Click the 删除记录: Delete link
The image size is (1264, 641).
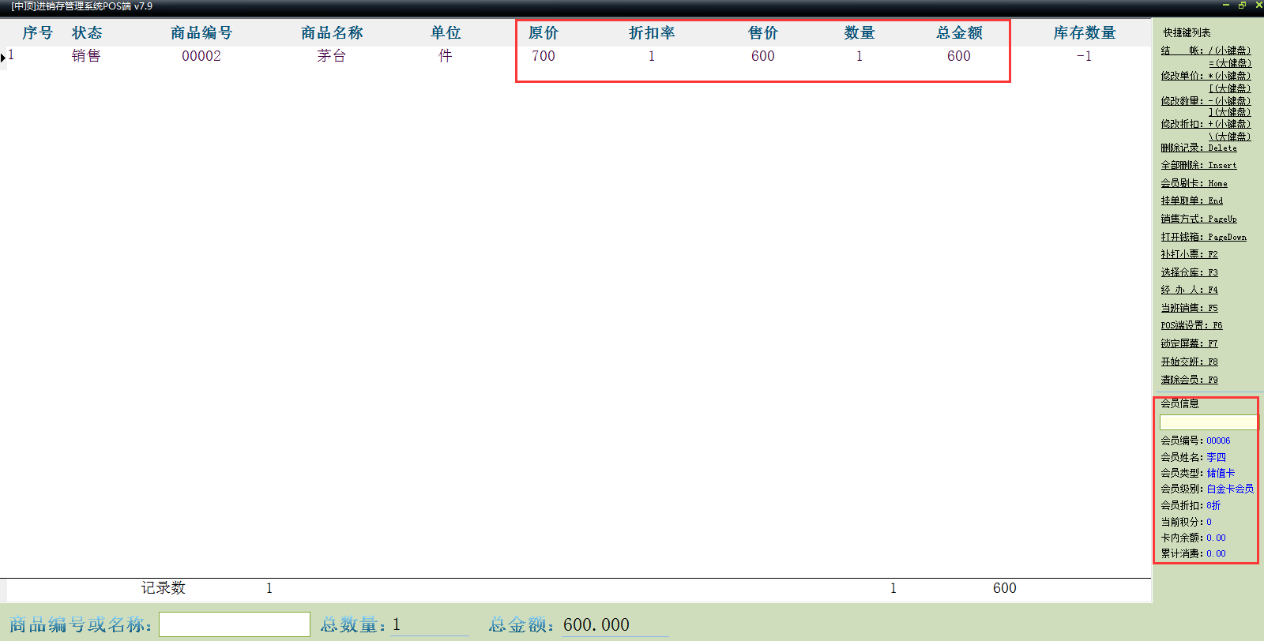1198,148
